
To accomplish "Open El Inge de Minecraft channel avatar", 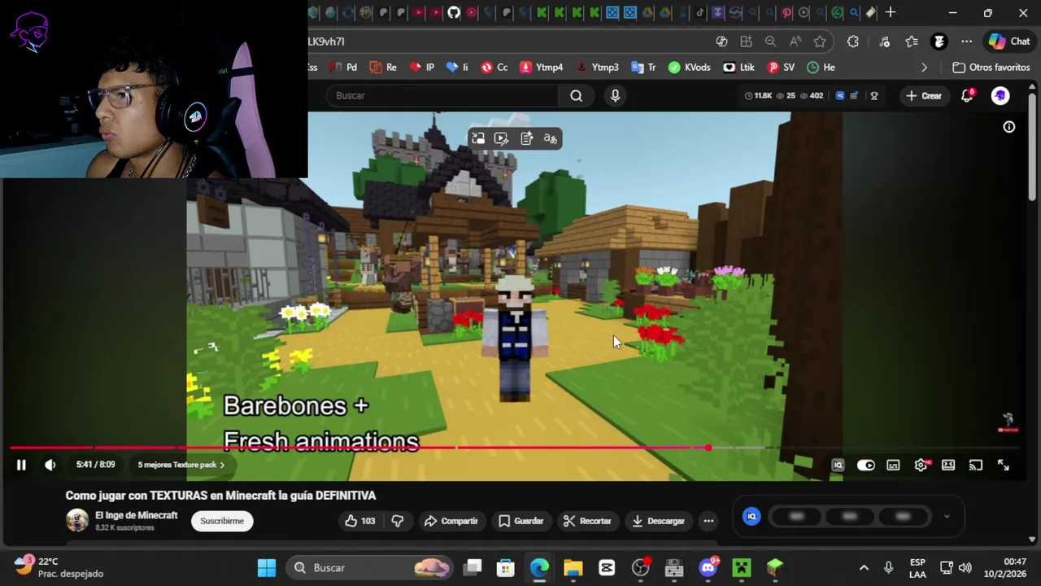I will pyautogui.click(x=77, y=520).
